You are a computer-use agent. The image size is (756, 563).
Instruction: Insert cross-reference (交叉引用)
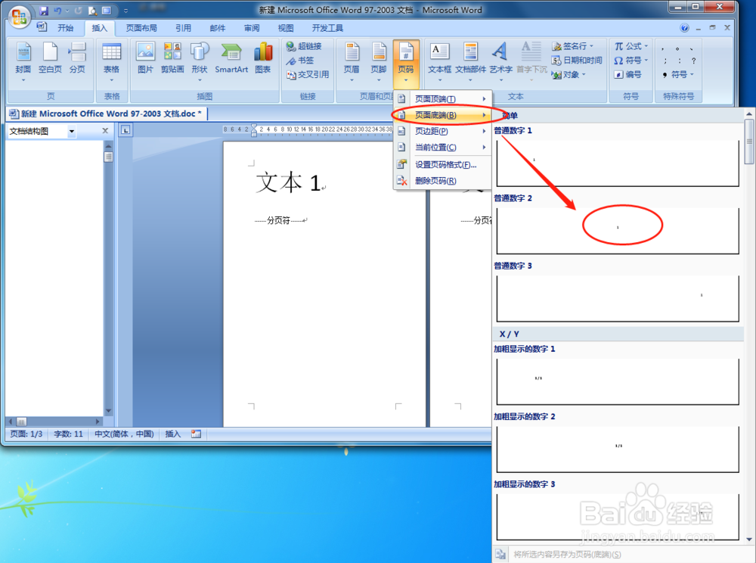point(308,74)
